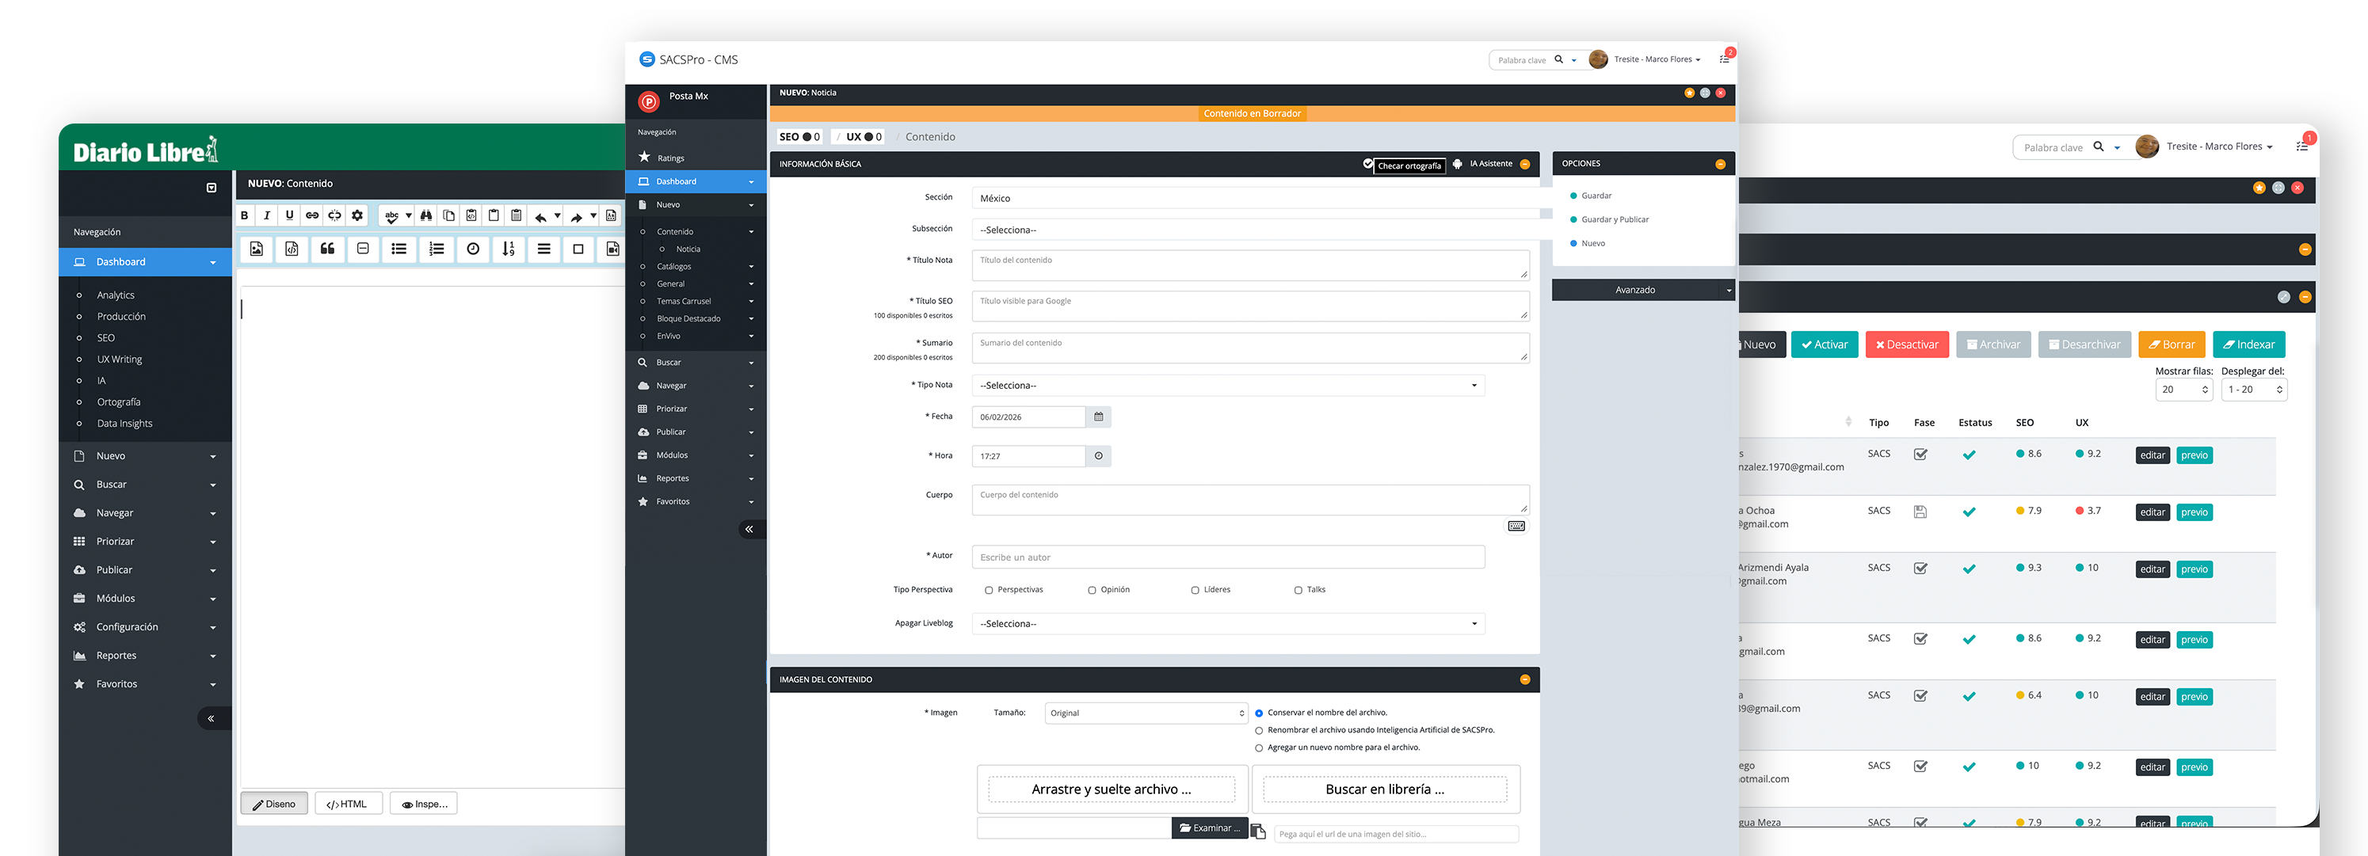Insert a numbered list in the editor
Viewport: 2368px width, 856px height.
point(437,249)
